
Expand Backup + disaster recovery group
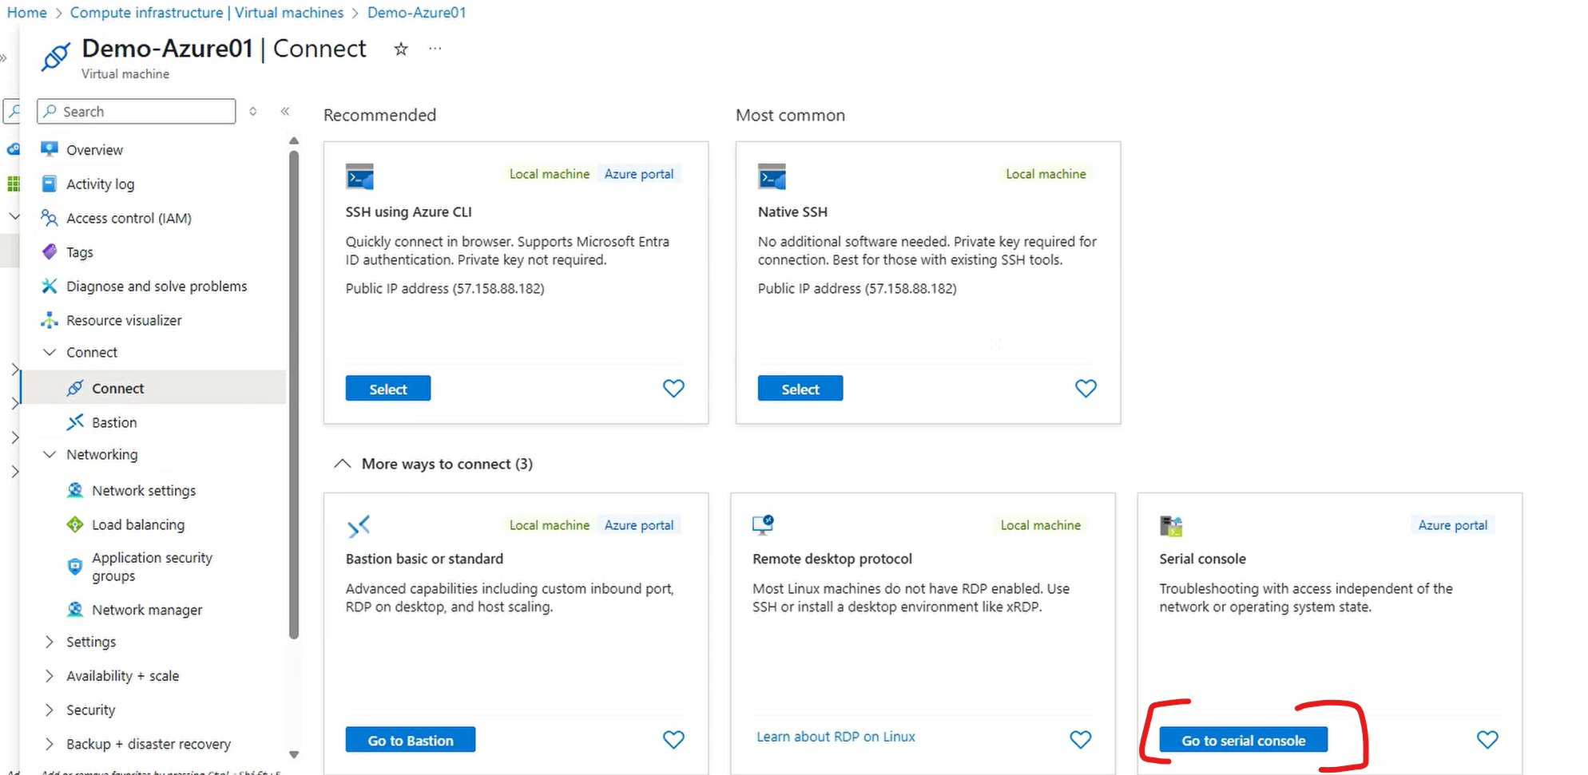[50, 744]
